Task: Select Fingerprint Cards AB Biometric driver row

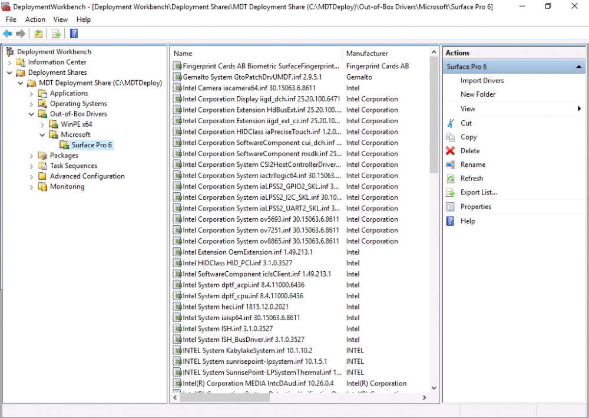Action: pos(300,66)
